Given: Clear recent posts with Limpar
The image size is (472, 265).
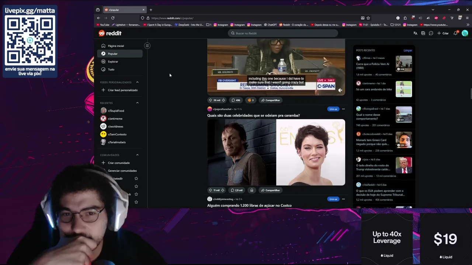Looking at the screenshot, I should [x=408, y=50].
